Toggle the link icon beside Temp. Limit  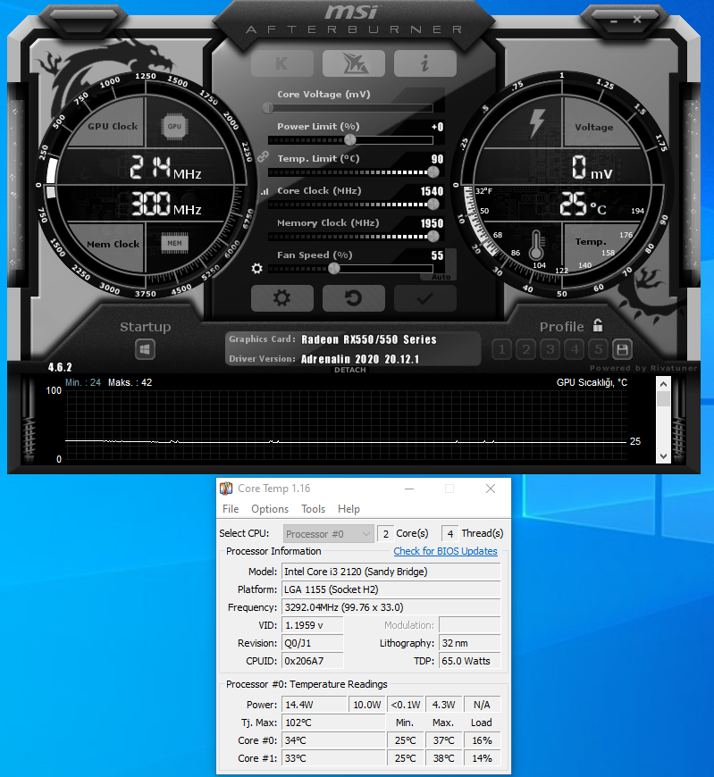(263, 157)
